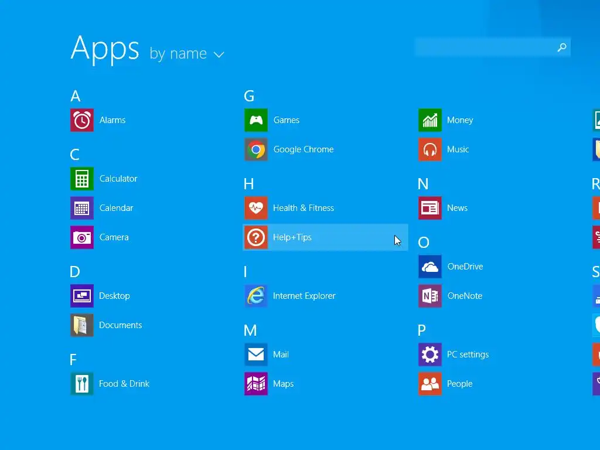600x450 pixels.
Task: Jump using the letter A header
Action: [76, 96]
